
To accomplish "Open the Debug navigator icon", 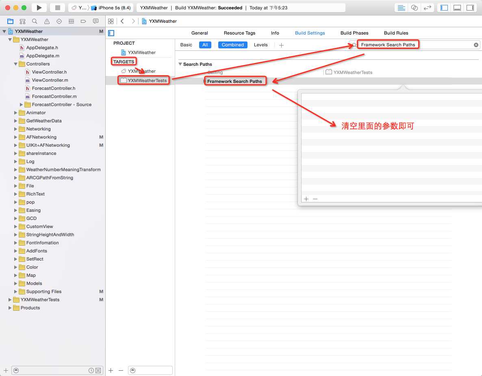I will pos(71,21).
